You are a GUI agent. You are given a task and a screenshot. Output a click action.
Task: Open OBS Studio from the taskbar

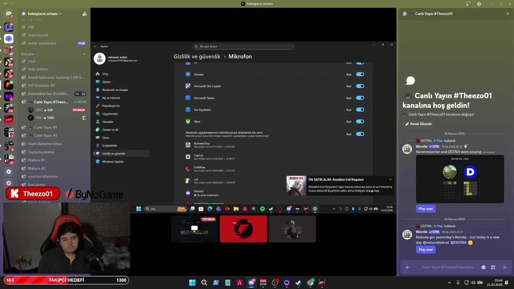(x=275, y=283)
